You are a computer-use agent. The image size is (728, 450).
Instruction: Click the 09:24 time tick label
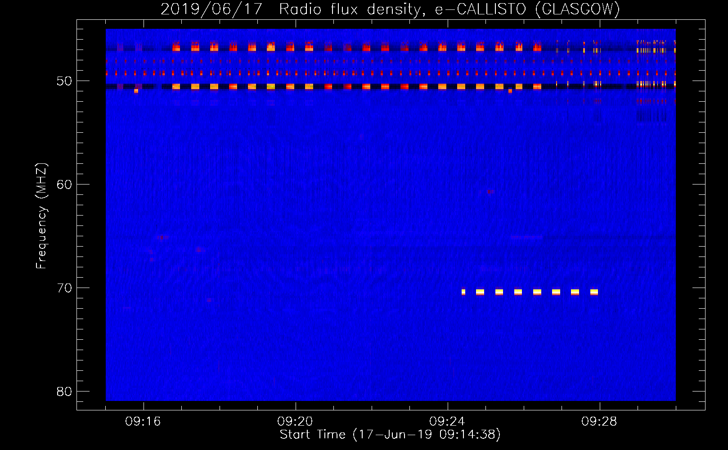click(x=447, y=422)
